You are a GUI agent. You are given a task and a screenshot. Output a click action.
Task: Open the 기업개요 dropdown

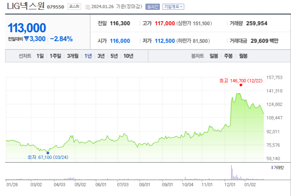coord(173,7)
